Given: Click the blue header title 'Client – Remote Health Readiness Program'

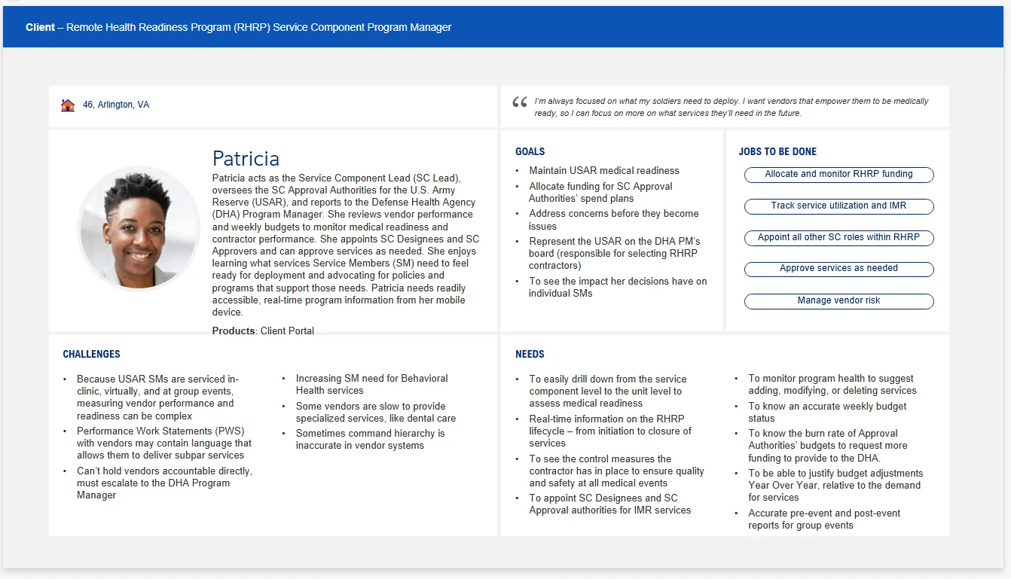Looking at the screenshot, I should click(239, 27).
